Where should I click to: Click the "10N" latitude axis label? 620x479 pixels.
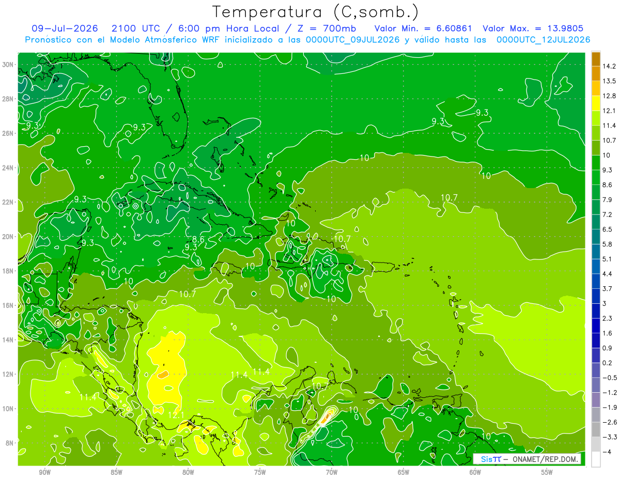8,409
